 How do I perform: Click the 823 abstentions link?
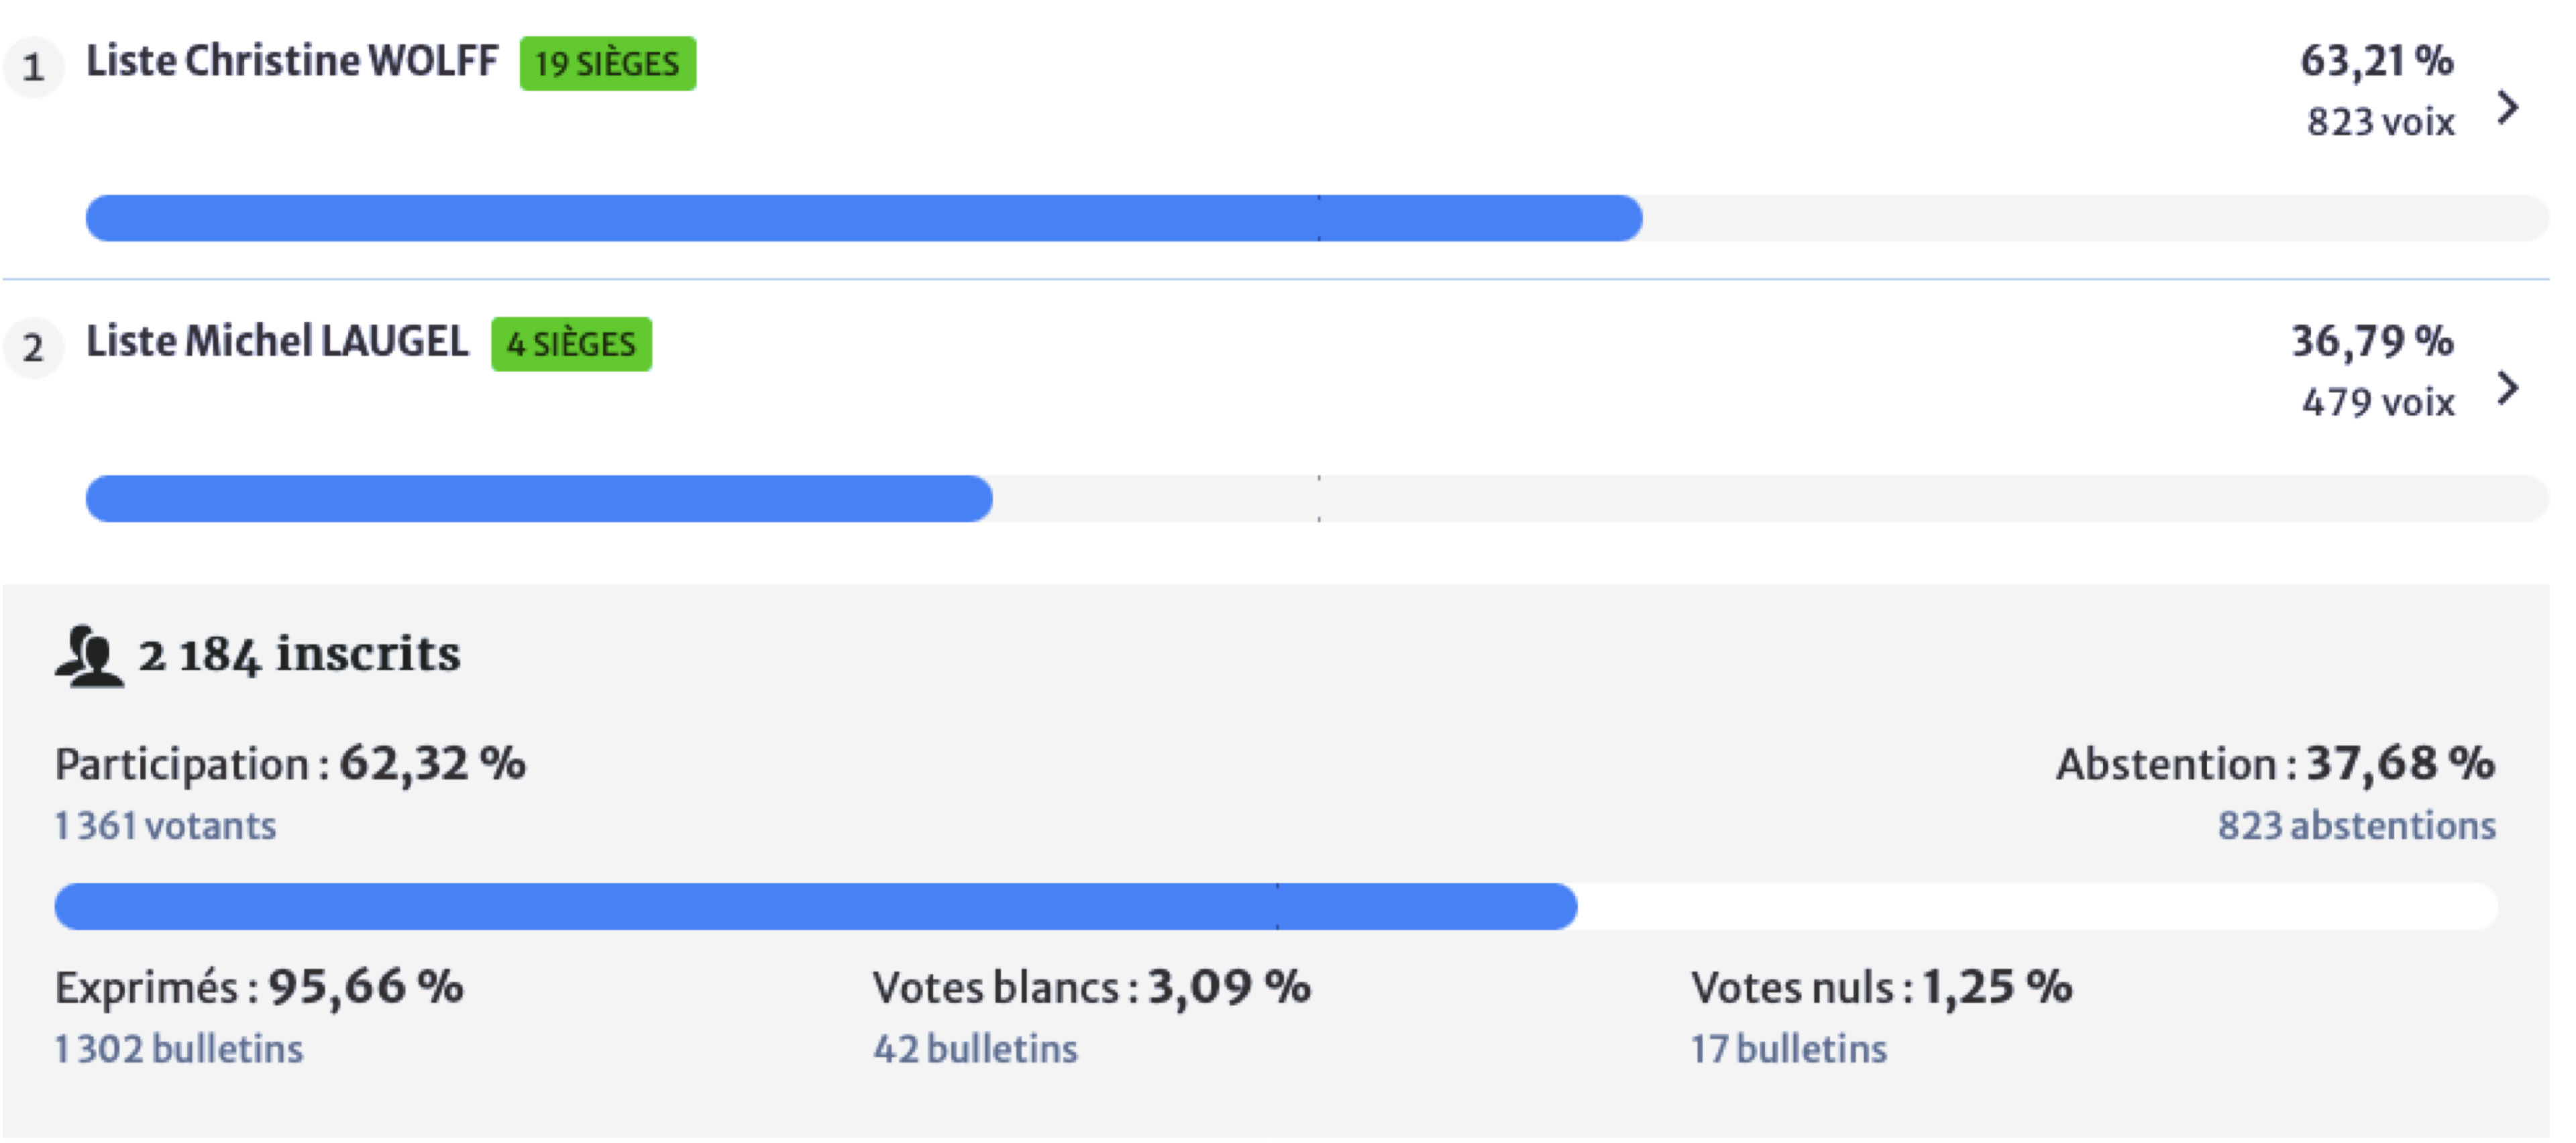pyautogui.click(x=2356, y=826)
